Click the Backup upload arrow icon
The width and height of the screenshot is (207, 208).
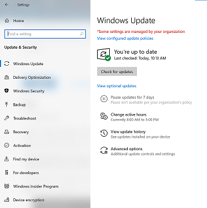[7, 104]
